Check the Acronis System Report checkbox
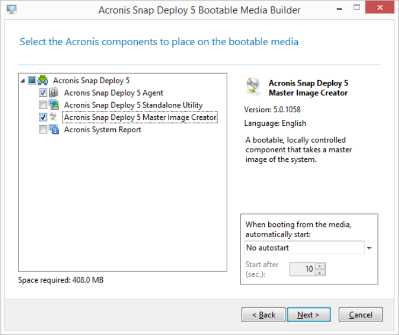The width and height of the screenshot is (399, 335). (43, 130)
